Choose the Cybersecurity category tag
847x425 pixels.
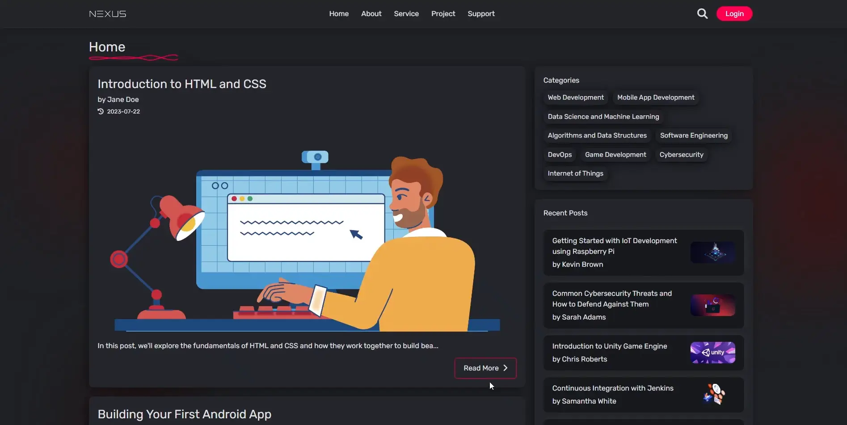coord(681,155)
